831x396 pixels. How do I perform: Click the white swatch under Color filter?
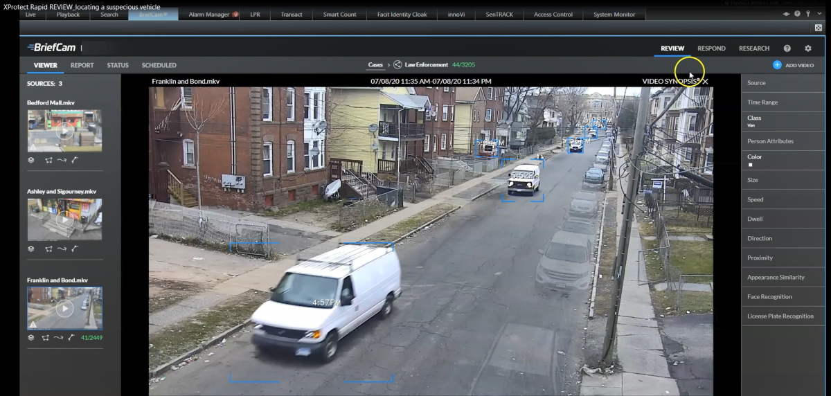(x=750, y=165)
